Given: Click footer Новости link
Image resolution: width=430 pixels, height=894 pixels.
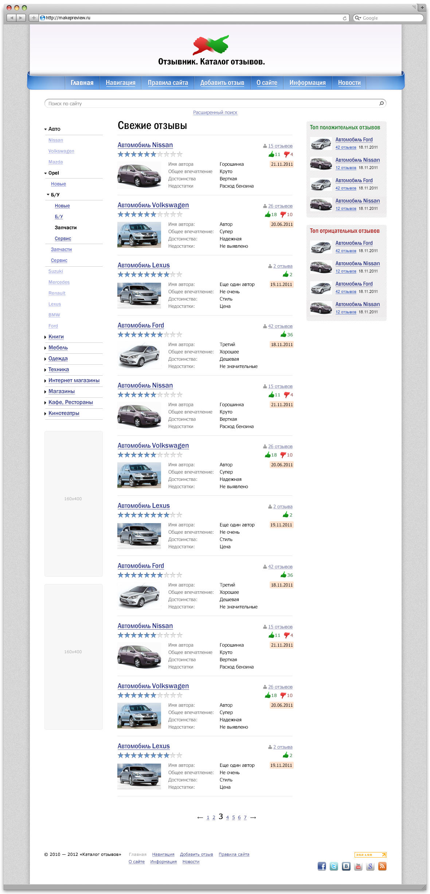Looking at the screenshot, I should point(191,862).
